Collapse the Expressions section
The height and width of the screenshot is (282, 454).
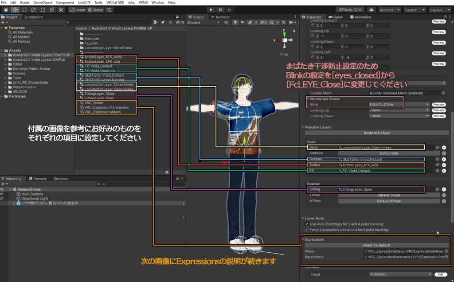coord(303,239)
